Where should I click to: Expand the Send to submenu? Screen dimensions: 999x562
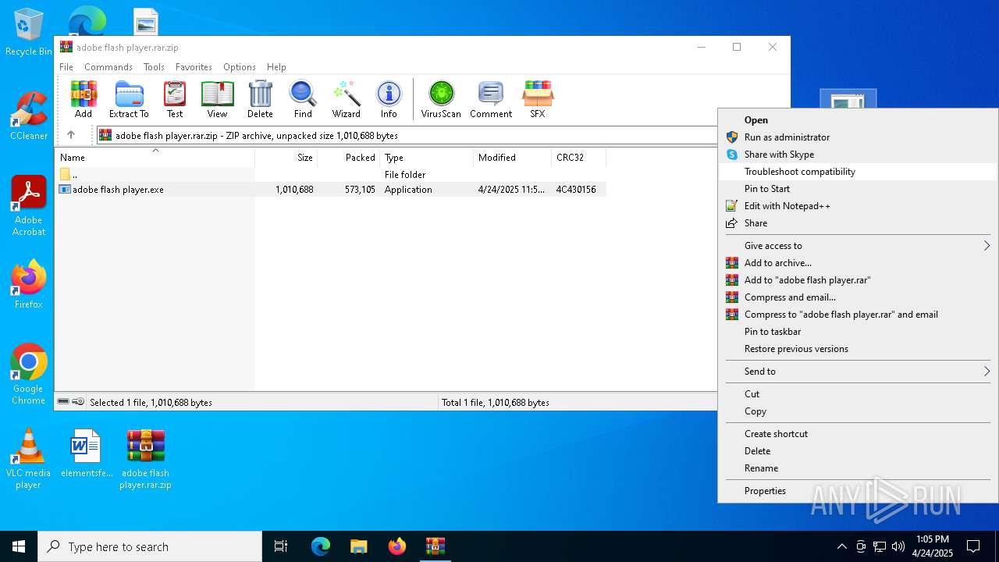(857, 371)
